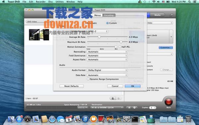Screen dimensions: 199x125
Task: Open Data Rate dropdown
Action: [x=107, y=75]
